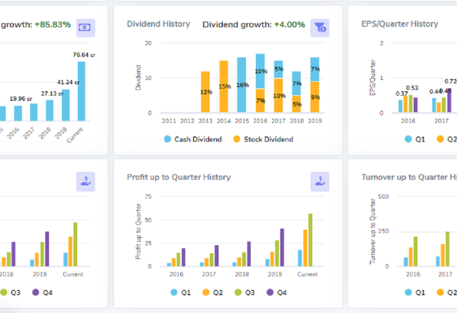Toggle the Cash Dividend legend series
The height and width of the screenshot is (313, 457).
coord(193,139)
